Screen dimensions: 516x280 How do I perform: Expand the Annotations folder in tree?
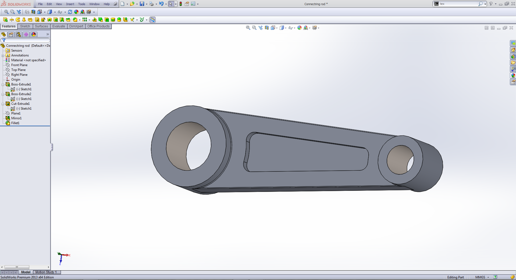(3, 56)
